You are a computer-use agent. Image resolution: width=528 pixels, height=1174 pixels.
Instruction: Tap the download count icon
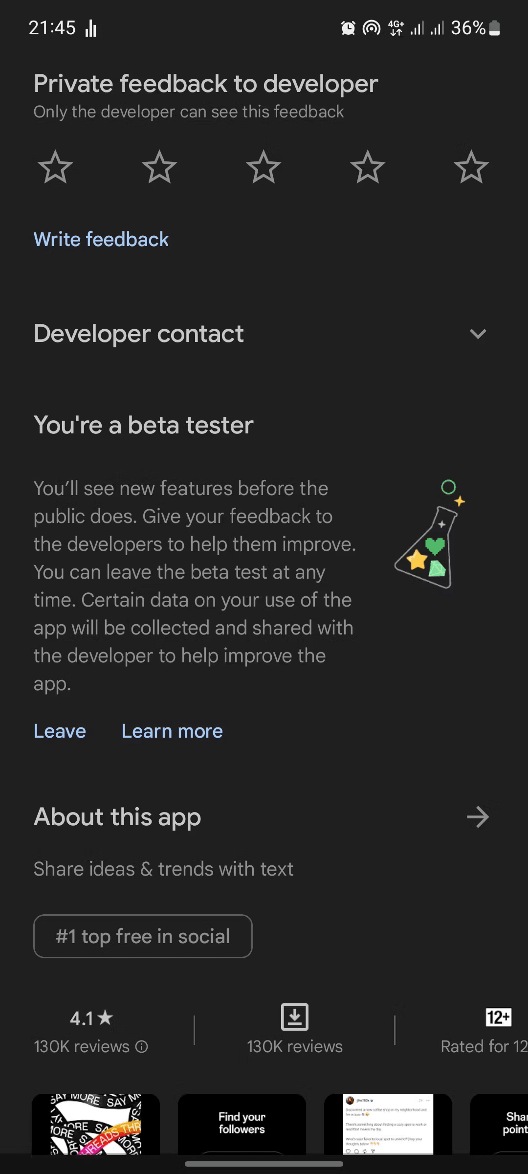click(x=295, y=1017)
